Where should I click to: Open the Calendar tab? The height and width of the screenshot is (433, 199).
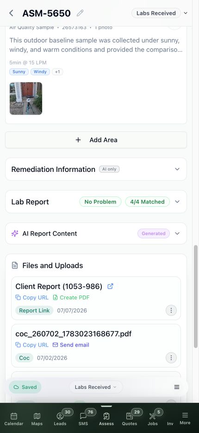(14, 419)
